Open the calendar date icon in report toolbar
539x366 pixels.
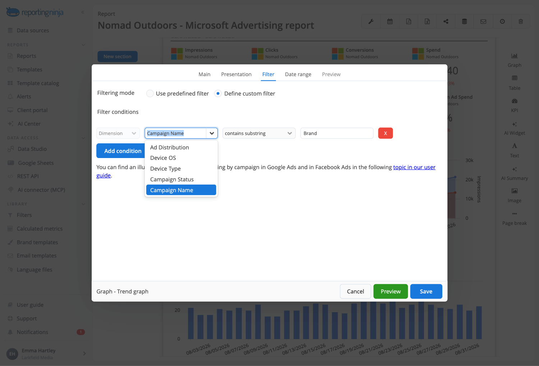click(x=390, y=22)
